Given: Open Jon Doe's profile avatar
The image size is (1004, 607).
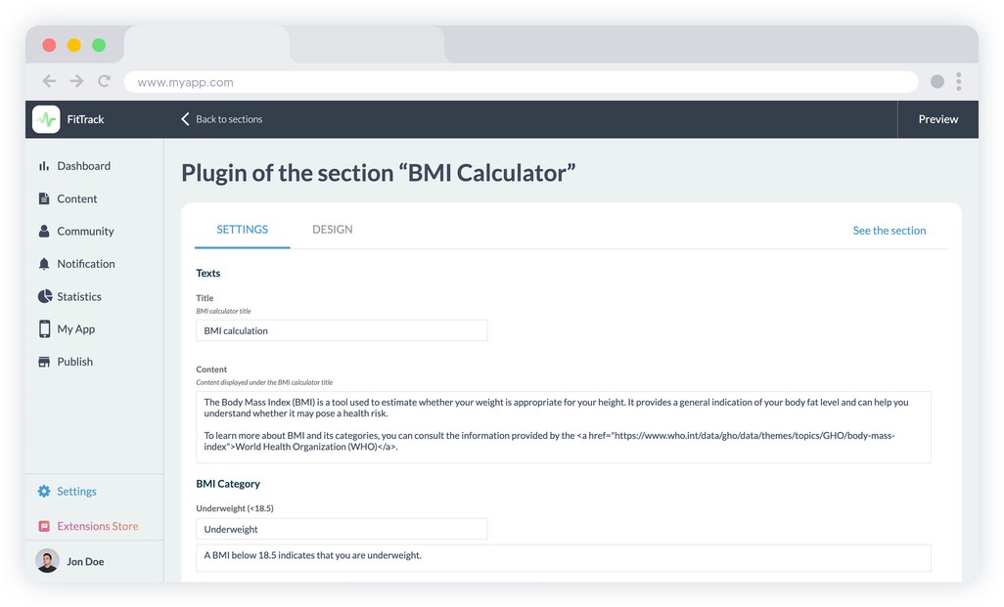Looking at the screenshot, I should (x=47, y=561).
